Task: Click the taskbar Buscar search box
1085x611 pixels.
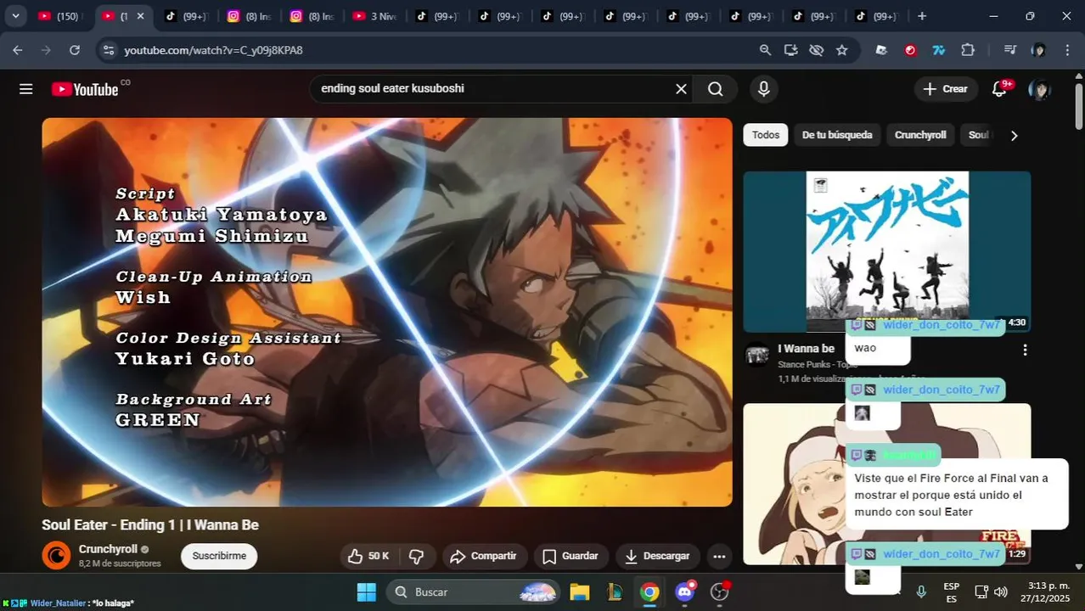Action: point(474,592)
